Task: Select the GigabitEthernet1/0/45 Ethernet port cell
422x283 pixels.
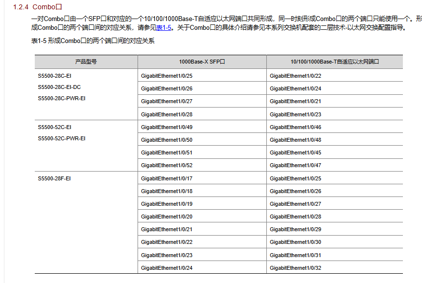Action: tap(295, 152)
